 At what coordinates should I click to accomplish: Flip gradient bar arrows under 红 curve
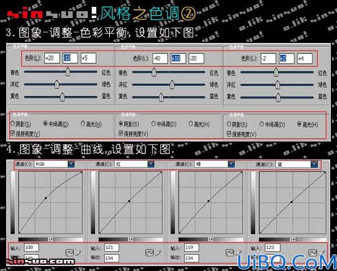(x=130, y=239)
